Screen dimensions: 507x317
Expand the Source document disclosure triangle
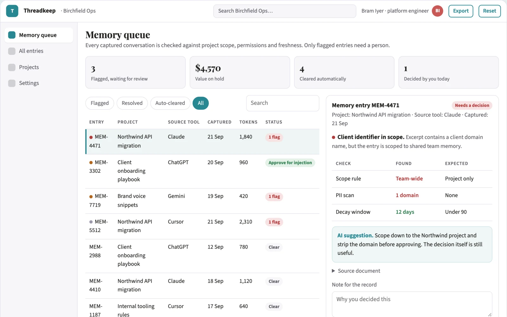point(333,271)
